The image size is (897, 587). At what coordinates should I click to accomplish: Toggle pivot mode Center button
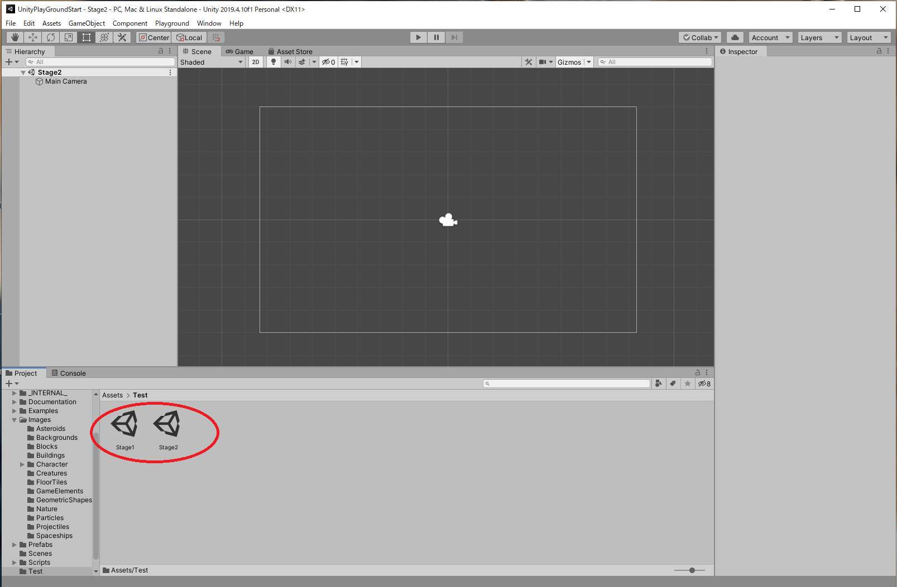click(x=154, y=37)
